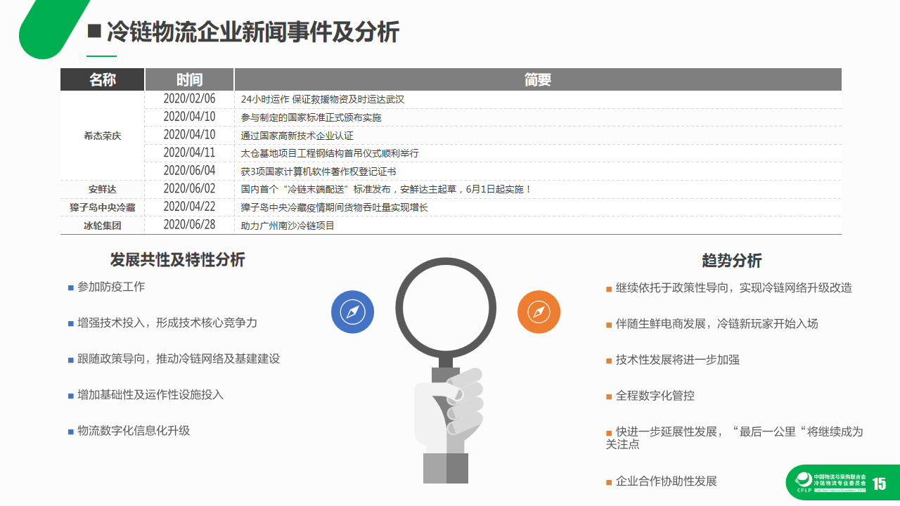Click the 2020/06/28 date cell
The image size is (900, 506).
[189, 225]
